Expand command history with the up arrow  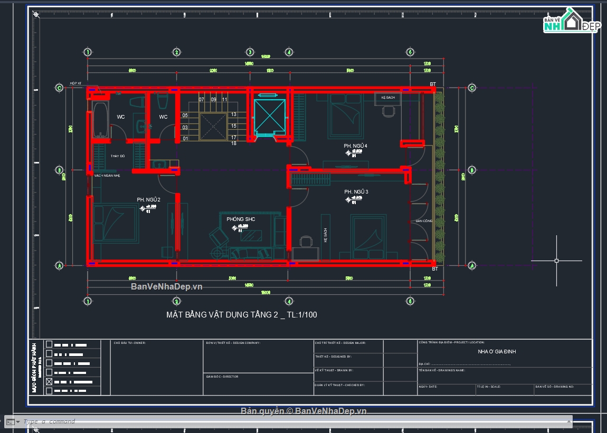pos(568,421)
